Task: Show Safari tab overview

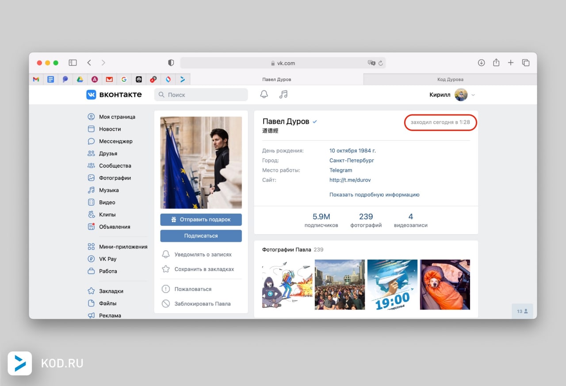Action: [526, 63]
